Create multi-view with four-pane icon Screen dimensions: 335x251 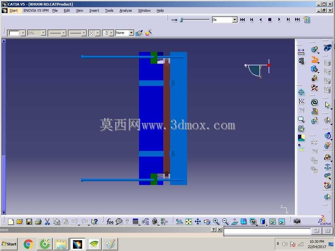[x=243, y=222]
